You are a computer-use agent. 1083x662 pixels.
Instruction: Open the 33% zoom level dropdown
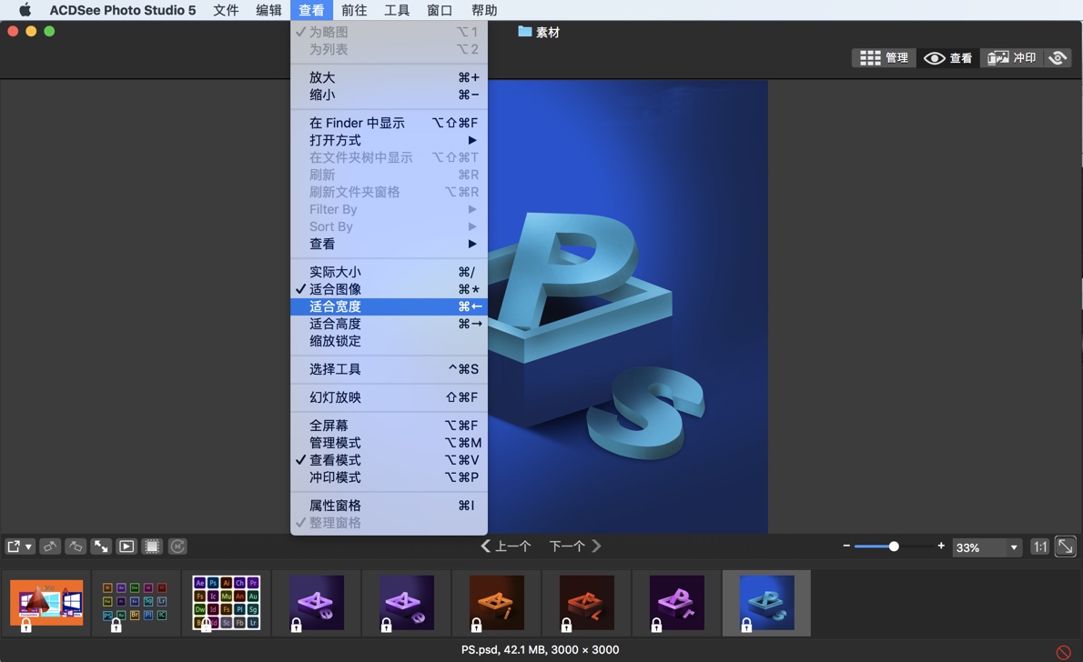click(x=987, y=547)
